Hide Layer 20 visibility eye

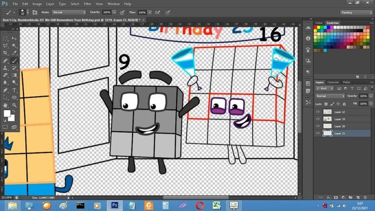[318, 126]
